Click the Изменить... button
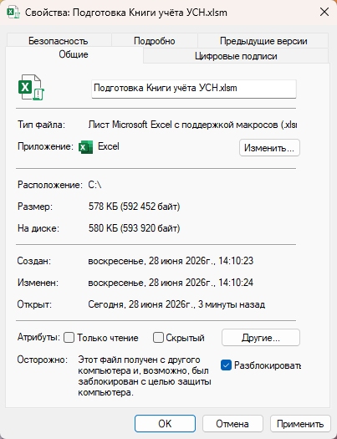The image size is (337, 439). pyautogui.click(x=269, y=147)
